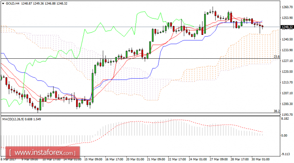The height and width of the screenshot is (163, 294).
Task: Click the 20 Mar 01:00 time label
Action: click(135, 159)
